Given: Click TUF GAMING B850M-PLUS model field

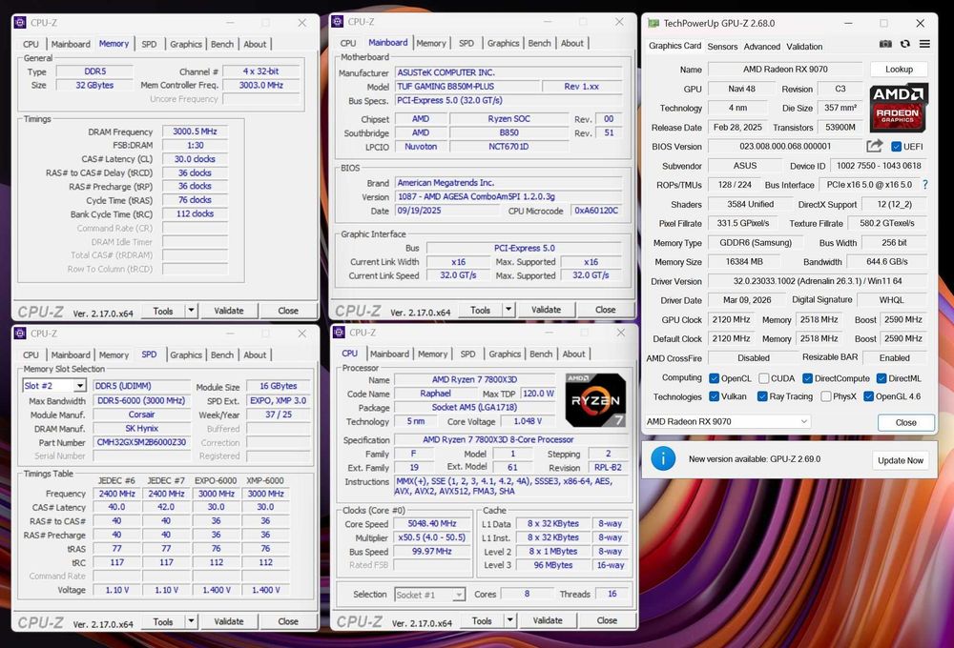Looking at the screenshot, I should coord(467,87).
